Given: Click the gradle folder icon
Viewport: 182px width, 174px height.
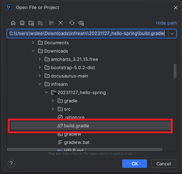Looking at the screenshot, I should [x=60, y=101].
